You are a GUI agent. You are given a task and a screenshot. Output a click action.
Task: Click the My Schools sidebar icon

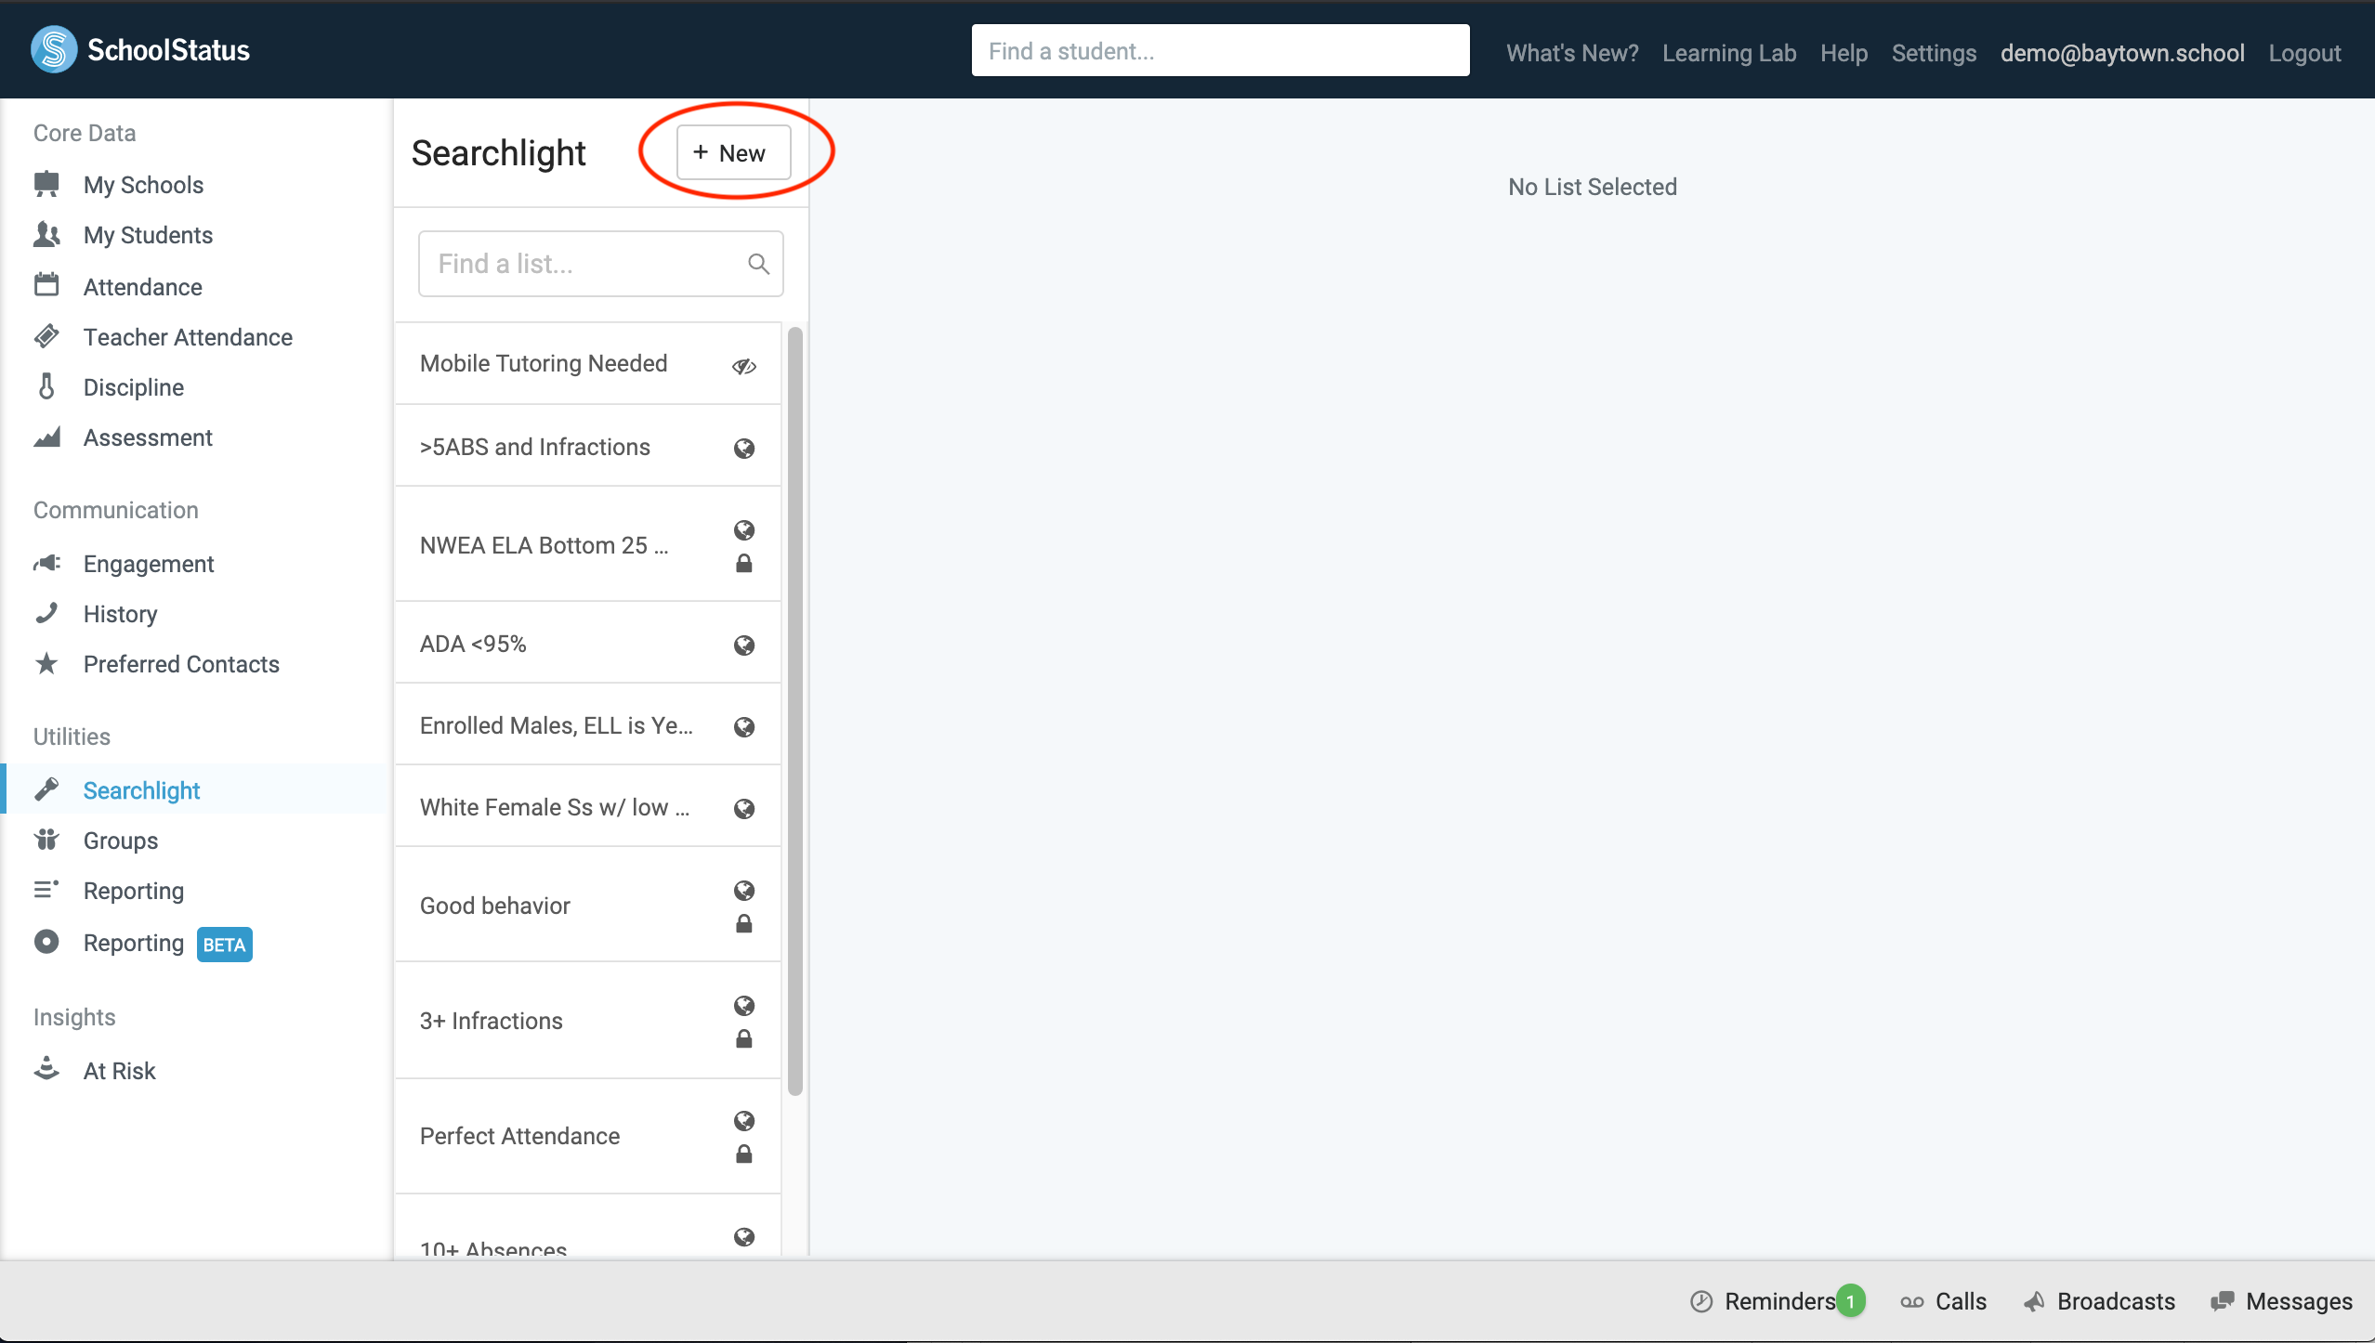[46, 184]
